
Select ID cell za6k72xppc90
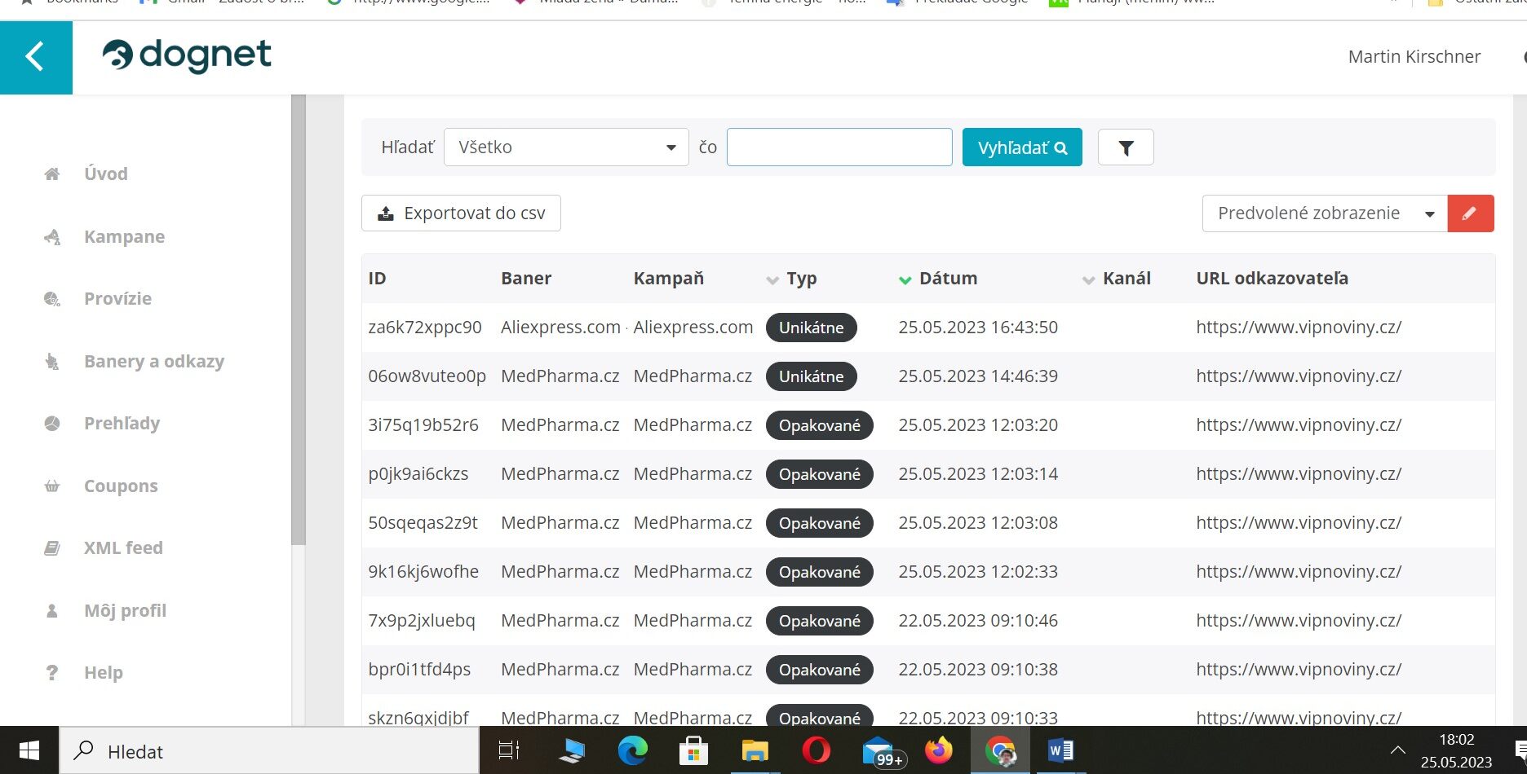425,328
